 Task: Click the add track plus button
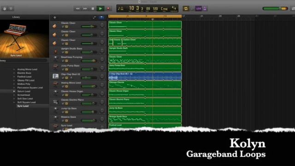point(55,18)
